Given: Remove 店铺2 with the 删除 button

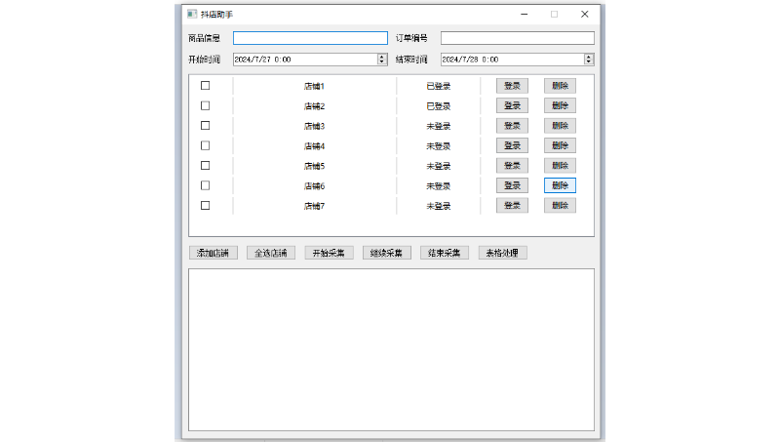Looking at the screenshot, I should tap(560, 105).
